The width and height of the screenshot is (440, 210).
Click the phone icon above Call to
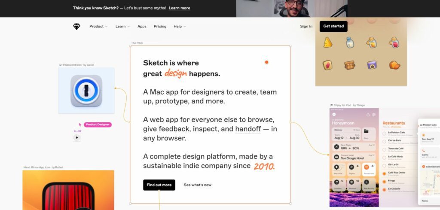click(x=423, y=151)
